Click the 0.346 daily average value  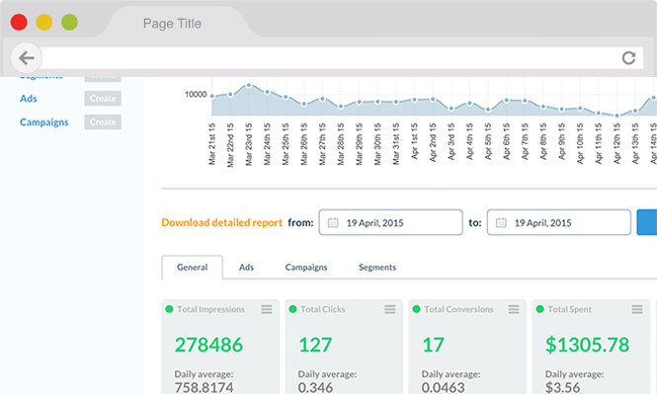315,387
